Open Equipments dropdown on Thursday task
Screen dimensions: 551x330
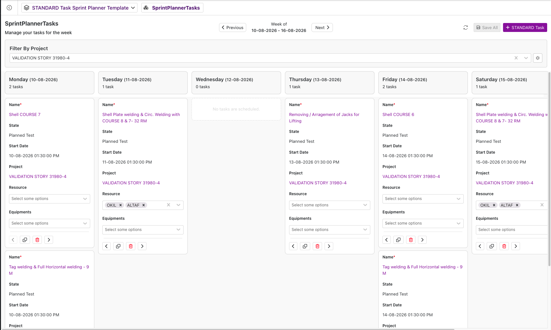coord(330,230)
